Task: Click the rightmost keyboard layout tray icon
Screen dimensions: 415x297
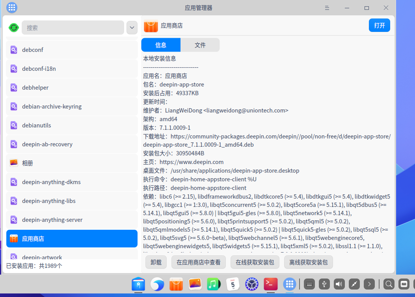Action: click(x=404, y=284)
